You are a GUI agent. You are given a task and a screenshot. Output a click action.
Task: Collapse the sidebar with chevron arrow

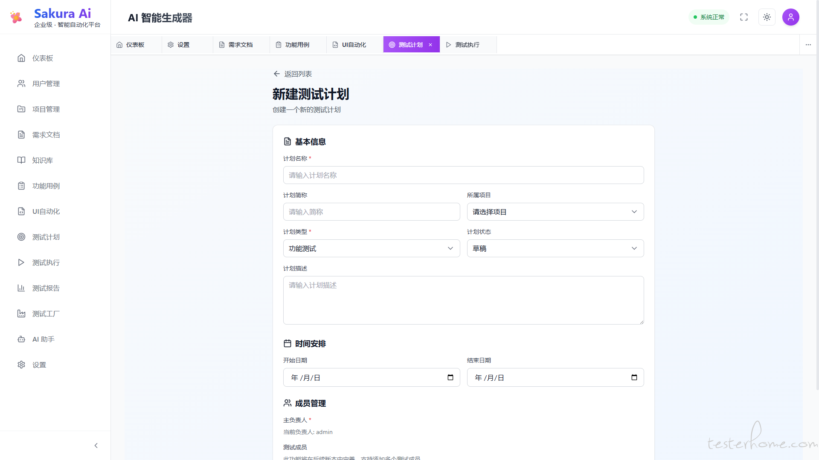tap(96, 446)
